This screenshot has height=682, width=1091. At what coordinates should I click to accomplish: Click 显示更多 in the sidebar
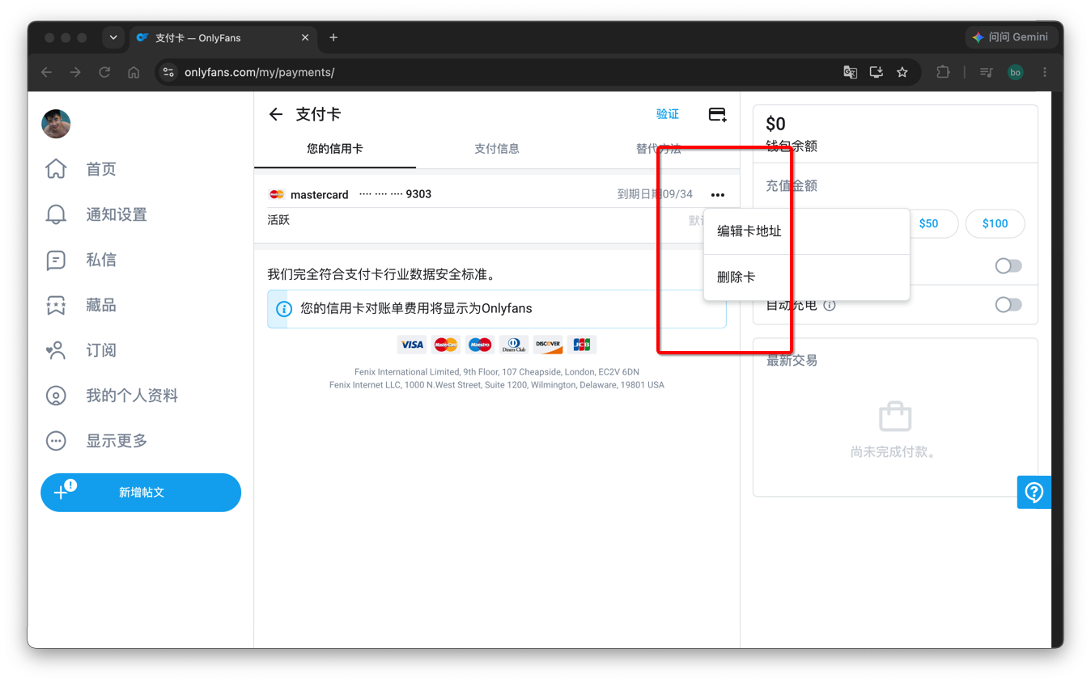[x=117, y=441]
